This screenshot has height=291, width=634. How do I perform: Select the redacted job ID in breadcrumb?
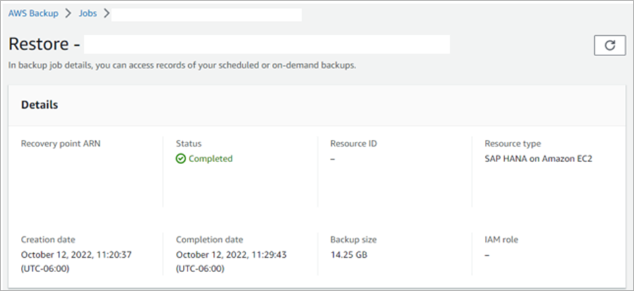(206, 15)
